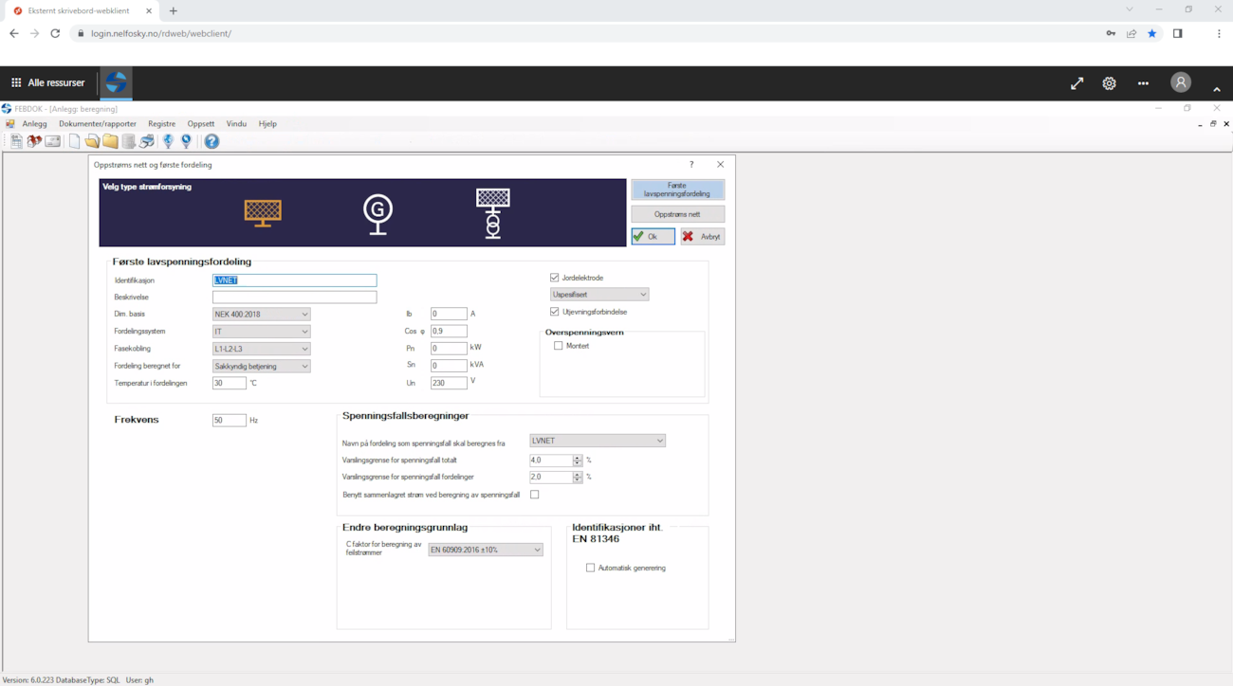1233x686 pixels.
Task: Open the spenningsfall fordeling LVNET dropdown
Action: click(598, 441)
